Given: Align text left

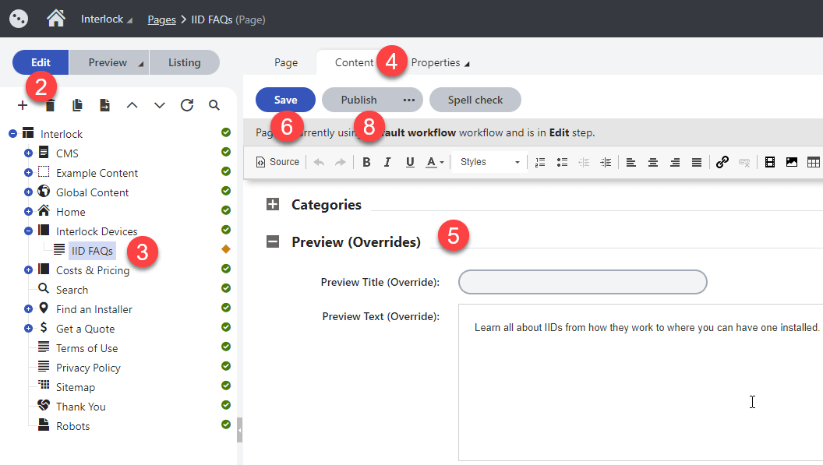Looking at the screenshot, I should (631, 162).
